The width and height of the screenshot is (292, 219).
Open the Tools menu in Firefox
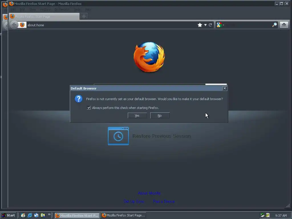click(77, 9)
